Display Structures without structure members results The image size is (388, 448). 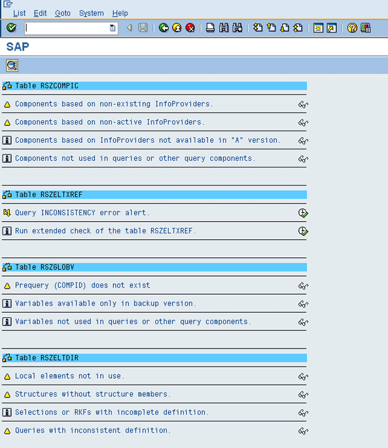303,394
